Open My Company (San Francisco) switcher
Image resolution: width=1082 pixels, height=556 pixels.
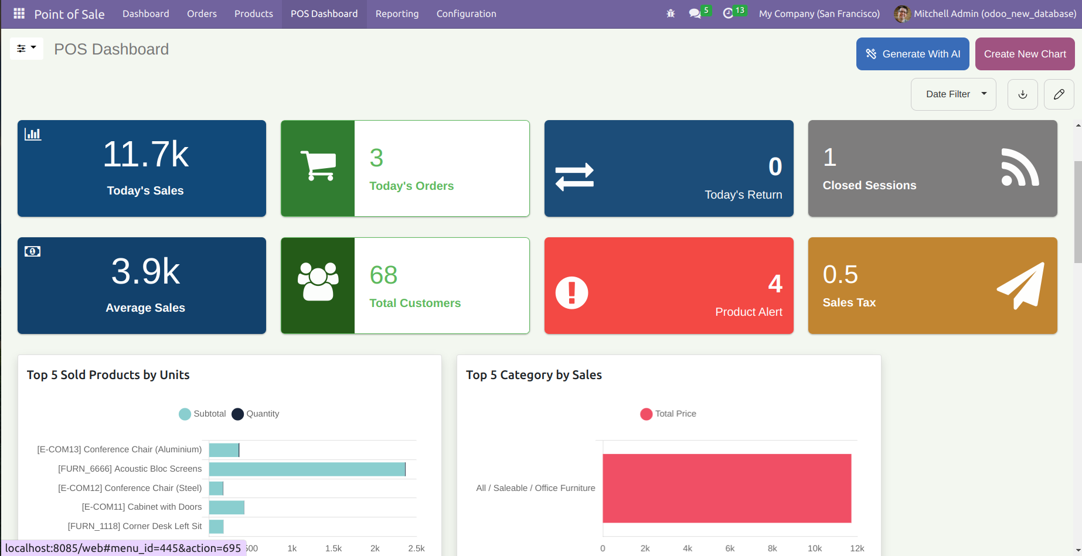pos(819,13)
